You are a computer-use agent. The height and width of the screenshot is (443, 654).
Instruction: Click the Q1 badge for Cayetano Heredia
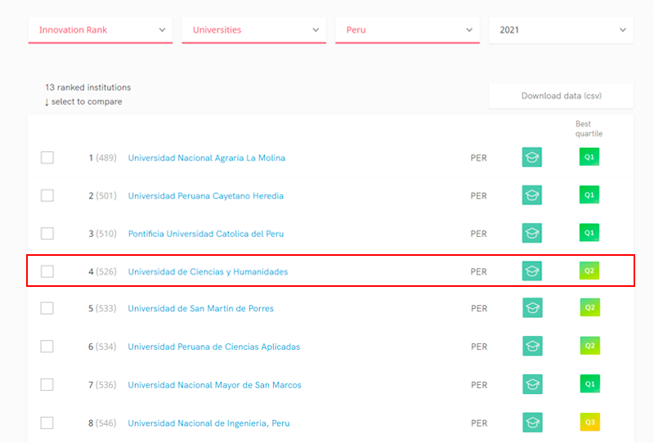point(589,195)
